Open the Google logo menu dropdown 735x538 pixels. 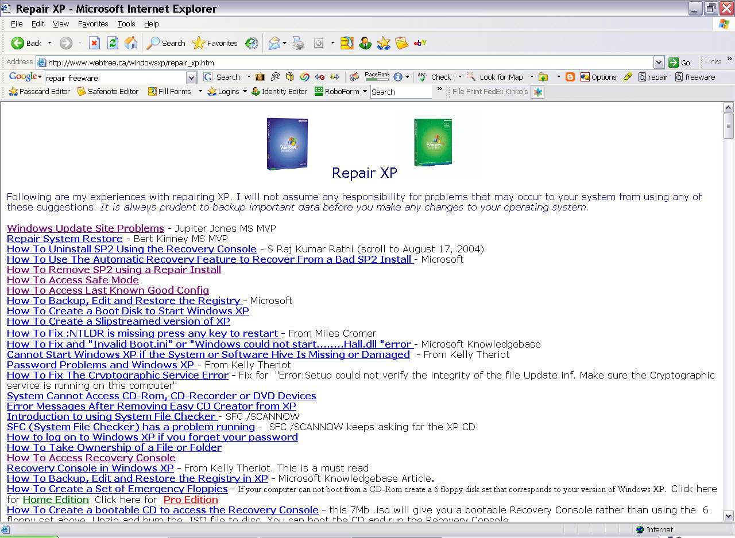40,77
